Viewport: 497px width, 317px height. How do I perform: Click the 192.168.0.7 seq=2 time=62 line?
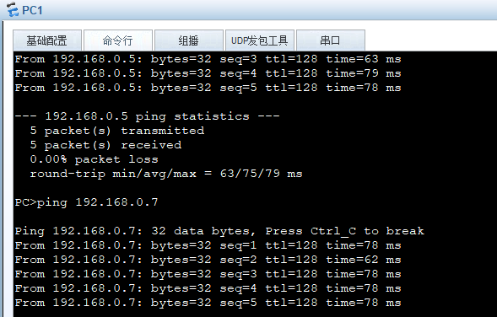208,260
